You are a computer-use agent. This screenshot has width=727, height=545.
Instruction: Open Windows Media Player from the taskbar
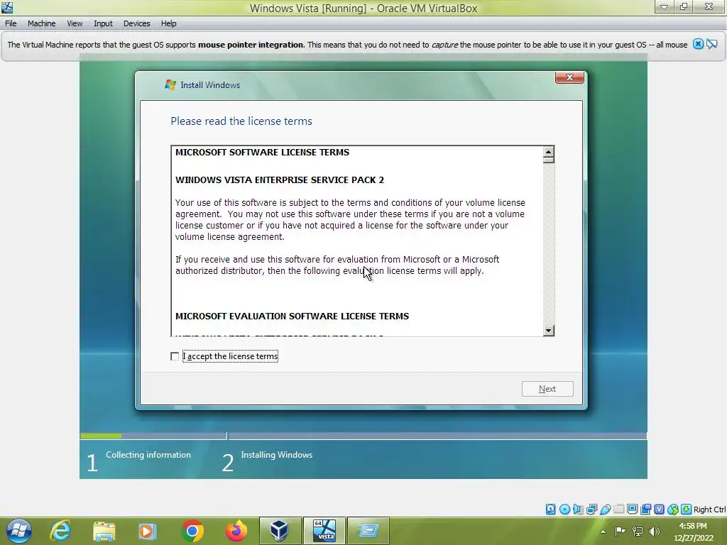147,531
